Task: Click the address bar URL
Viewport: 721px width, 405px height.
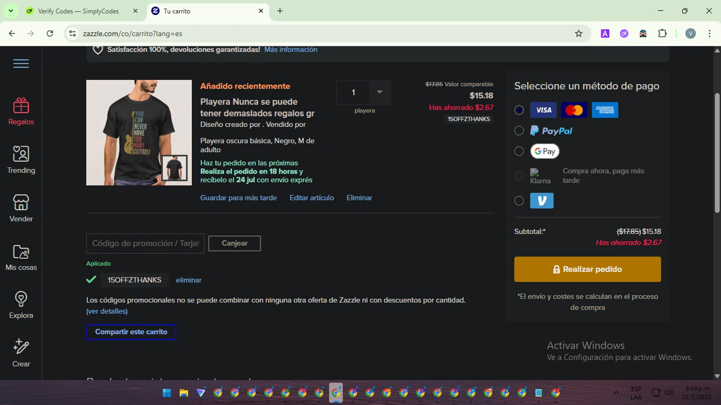Action: point(133,34)
